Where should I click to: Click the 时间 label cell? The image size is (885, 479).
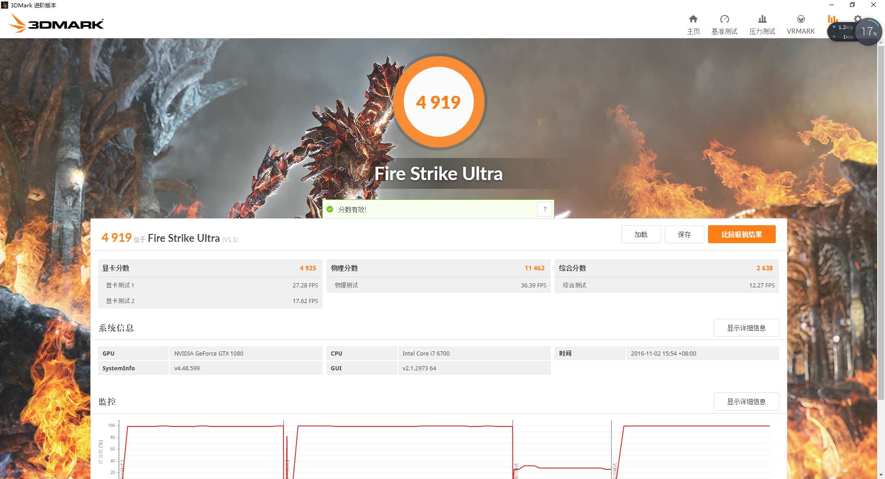[590, 353]
